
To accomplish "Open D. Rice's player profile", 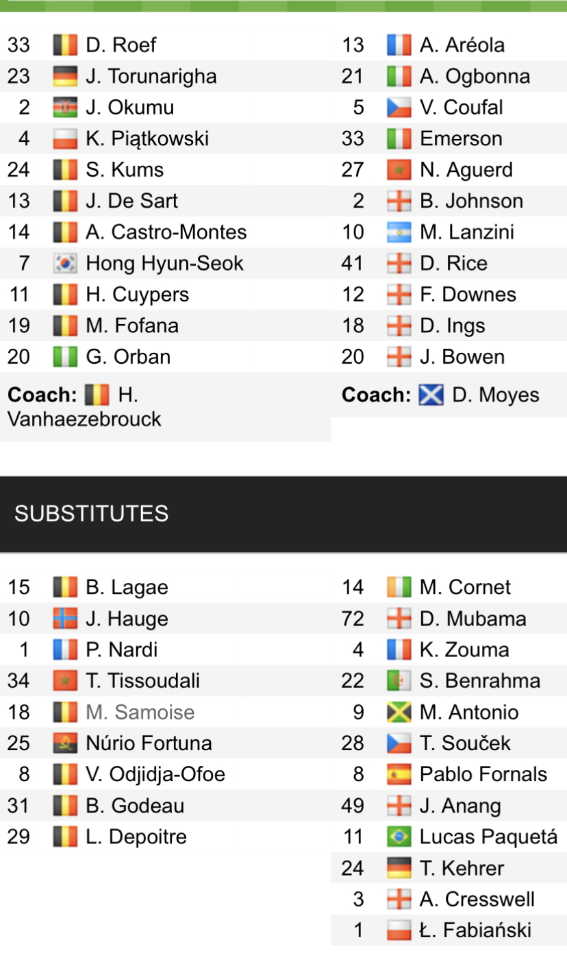I will tap(453, 264).
